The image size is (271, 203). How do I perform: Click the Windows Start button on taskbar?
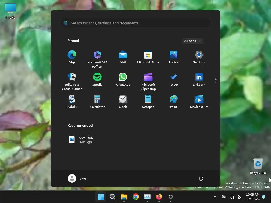tap(101, 197)
